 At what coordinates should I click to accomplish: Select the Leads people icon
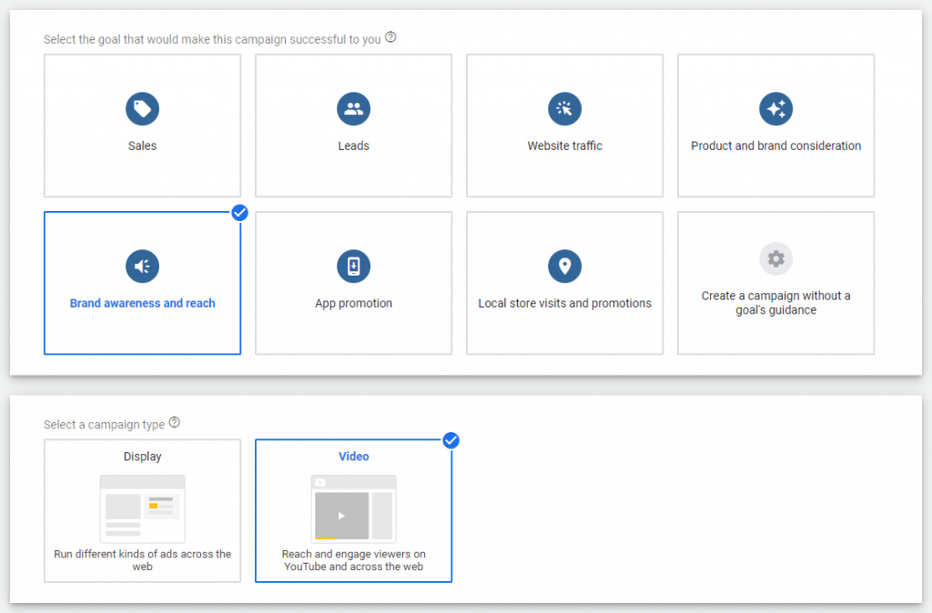pos(353,109)
